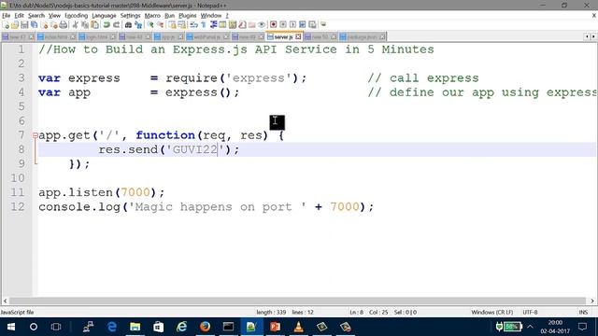Click 'Windows (CR LF)' in status bar
Screen dimensions: 598x336
[x=492, y=313]
